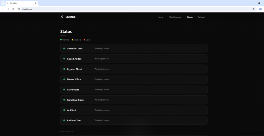Open the Modifications nav link
Screen dimensions: 264x136
pyautogui.click(x=175, y=17)
